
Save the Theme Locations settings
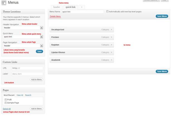tap(40, 51)
